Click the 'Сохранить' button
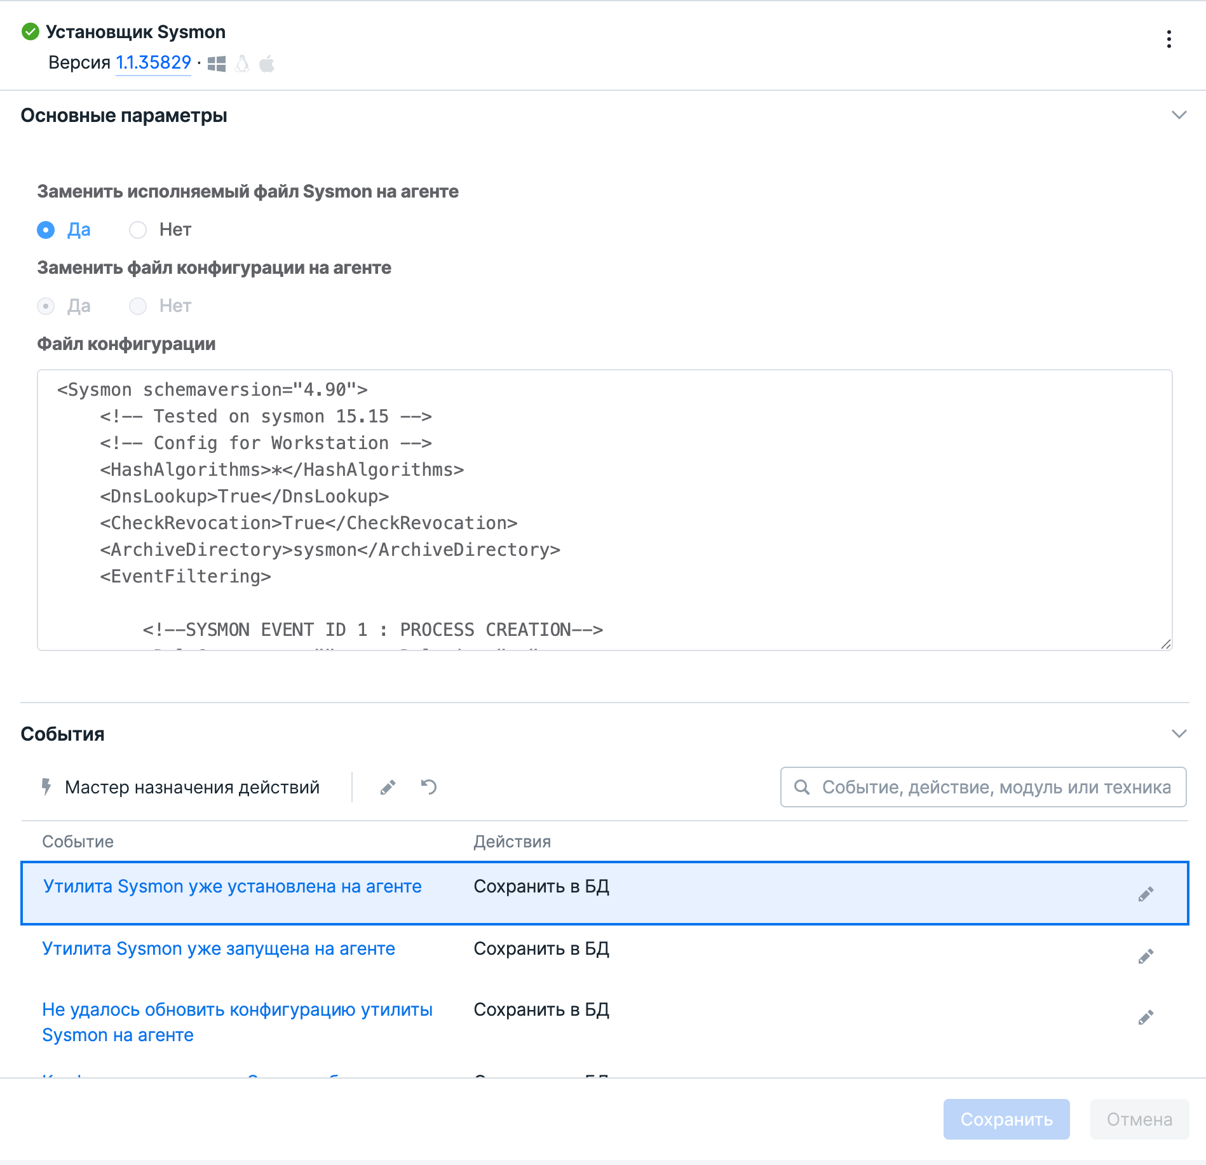1206x1165 pixels. 1006,1119
